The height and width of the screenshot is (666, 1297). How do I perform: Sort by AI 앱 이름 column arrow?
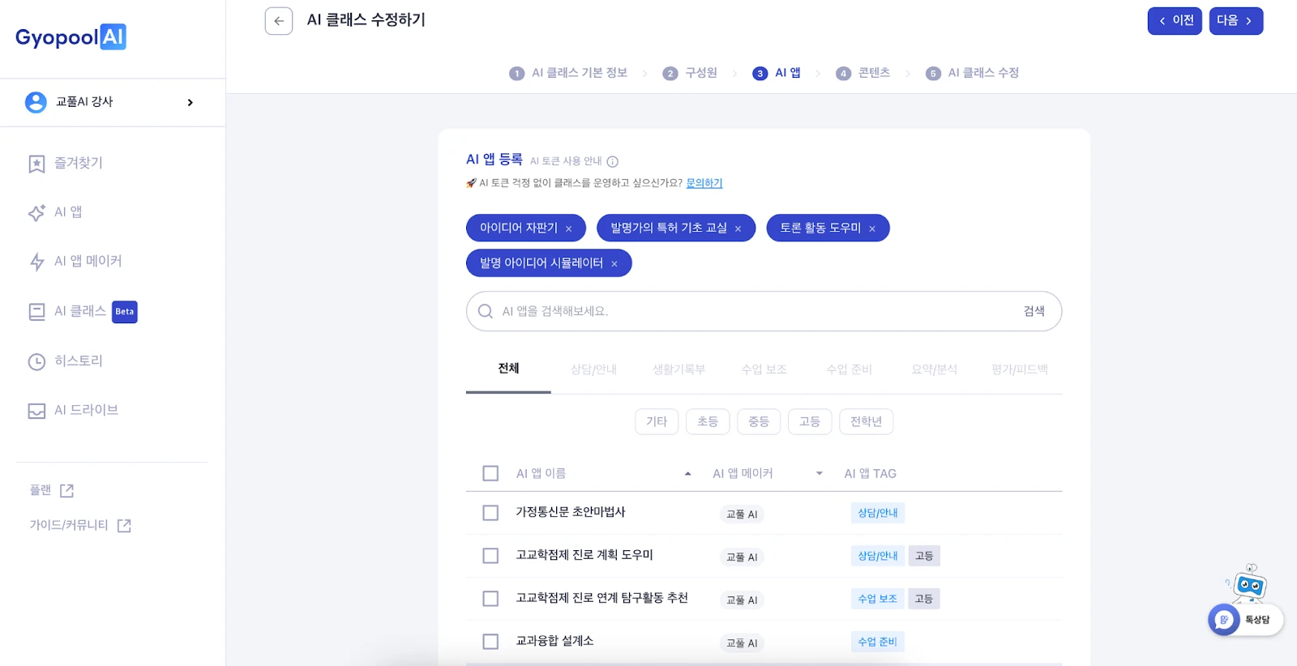click(687, 474)
